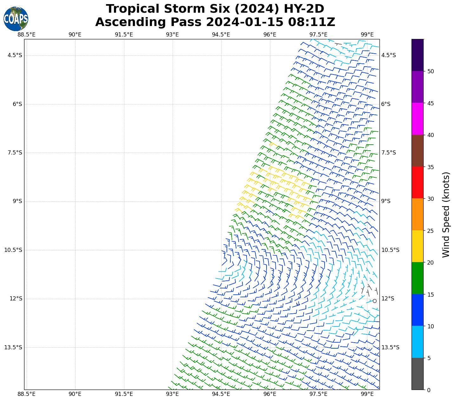Viewport: 455px width, 401px height.
Task: Click the light blue 5–10 knot band
Action: pyautogui.click(x=417, y=342)
